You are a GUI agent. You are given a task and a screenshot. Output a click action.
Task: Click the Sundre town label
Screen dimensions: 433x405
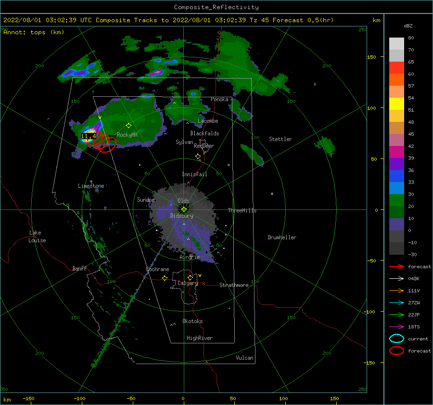(146, 199)
